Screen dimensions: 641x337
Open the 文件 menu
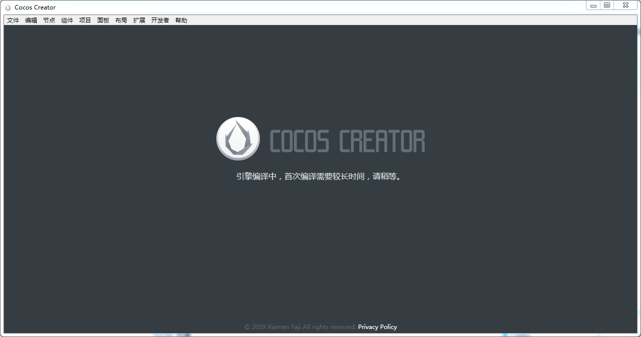pyautogui.click(x=13, y=20)
